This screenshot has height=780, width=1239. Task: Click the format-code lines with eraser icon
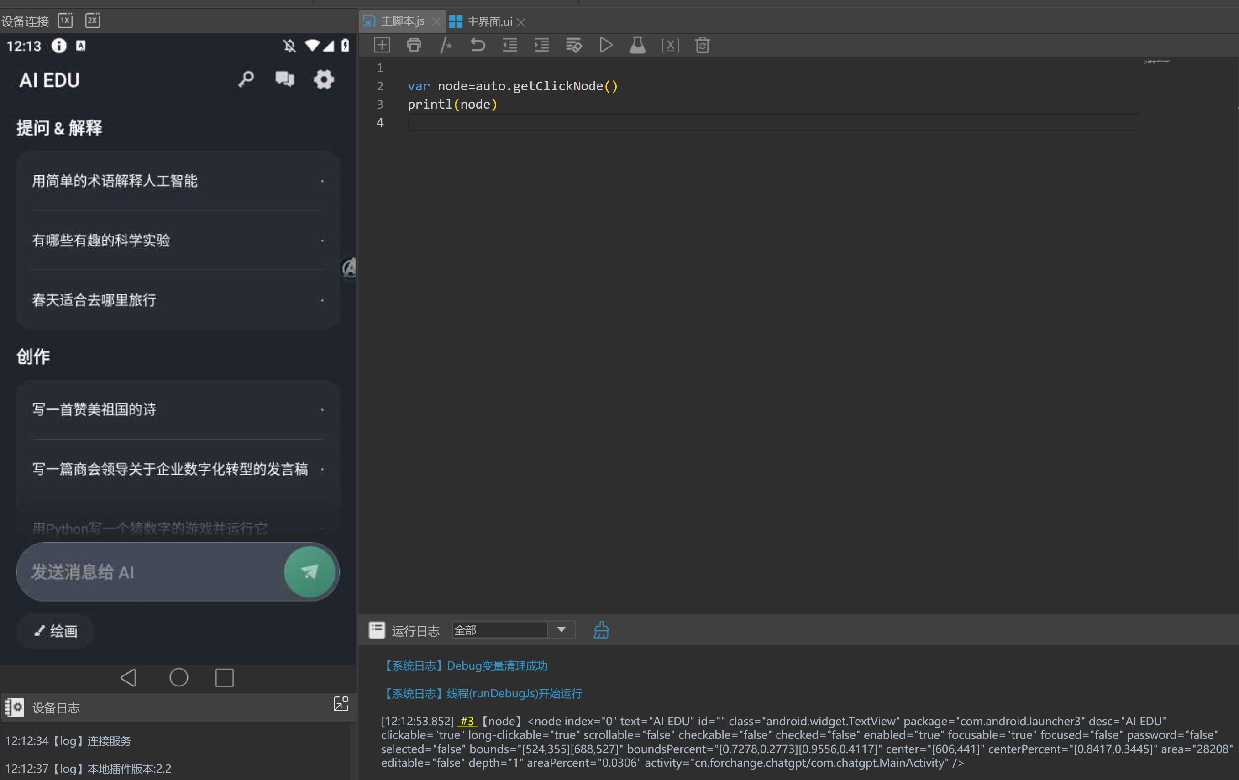click(574, 45)
